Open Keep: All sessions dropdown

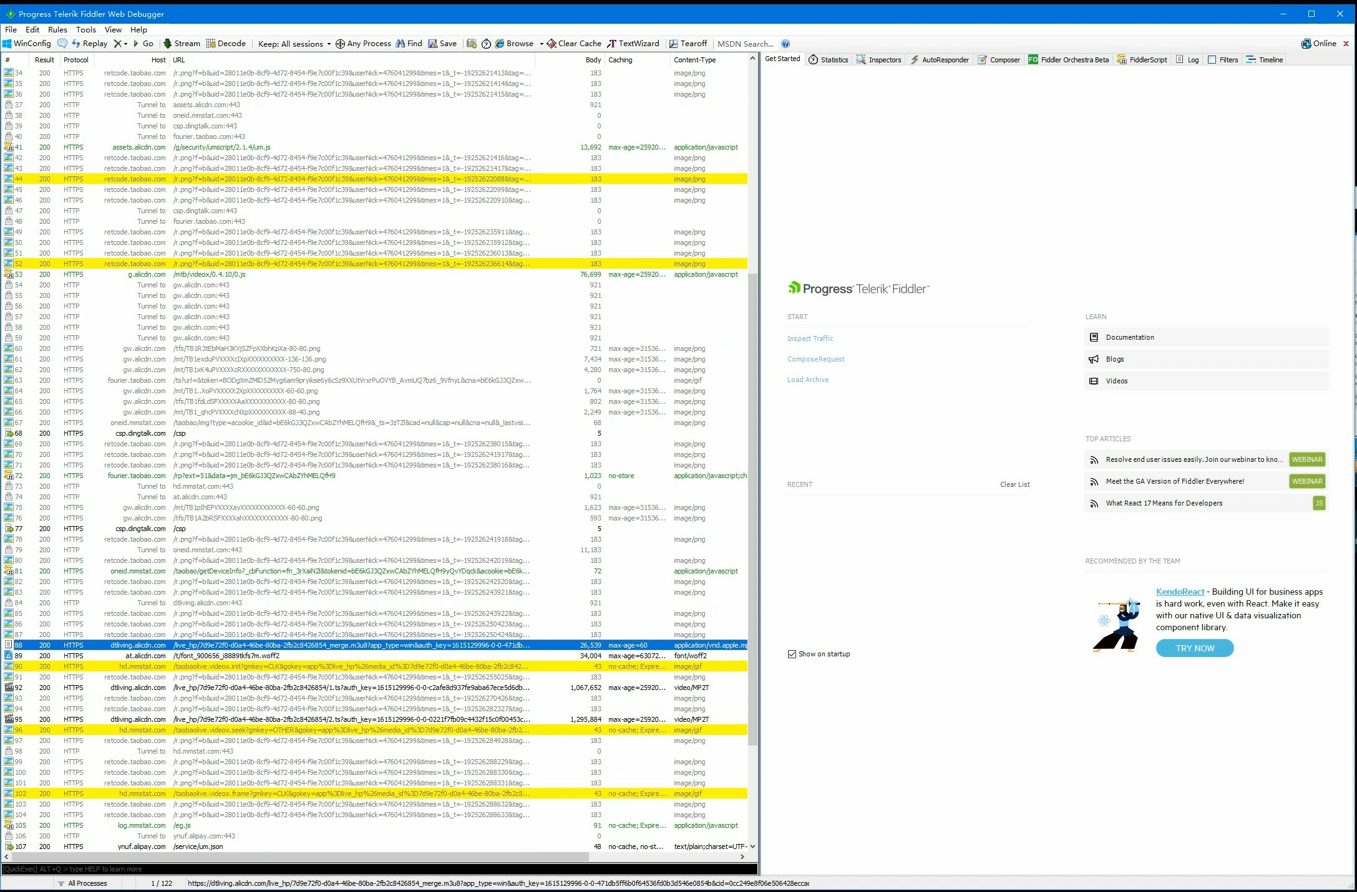(294, 44)
